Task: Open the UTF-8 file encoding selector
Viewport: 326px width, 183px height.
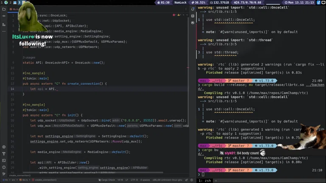Action: pos(133,180)
